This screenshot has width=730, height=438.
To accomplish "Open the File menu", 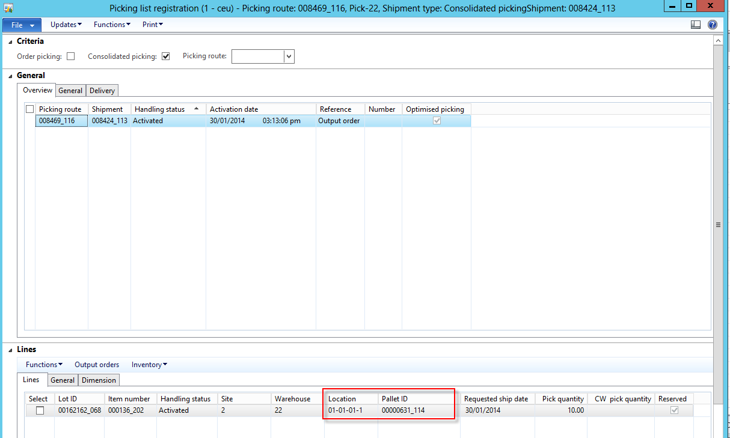I will [x=22, y=25].
